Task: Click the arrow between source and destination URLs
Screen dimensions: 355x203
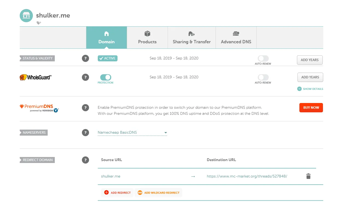Action: pyautogui.click(x=193, y=176)
